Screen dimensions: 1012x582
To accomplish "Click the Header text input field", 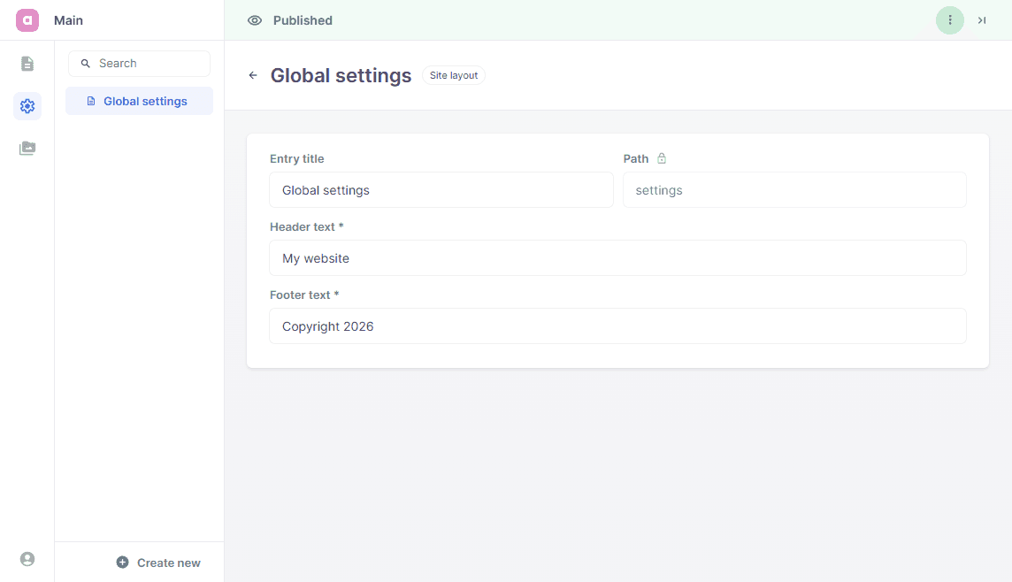I will point(617,258).
